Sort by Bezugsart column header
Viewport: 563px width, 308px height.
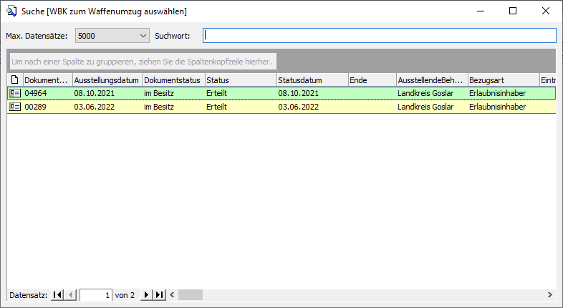pos(502,80)
